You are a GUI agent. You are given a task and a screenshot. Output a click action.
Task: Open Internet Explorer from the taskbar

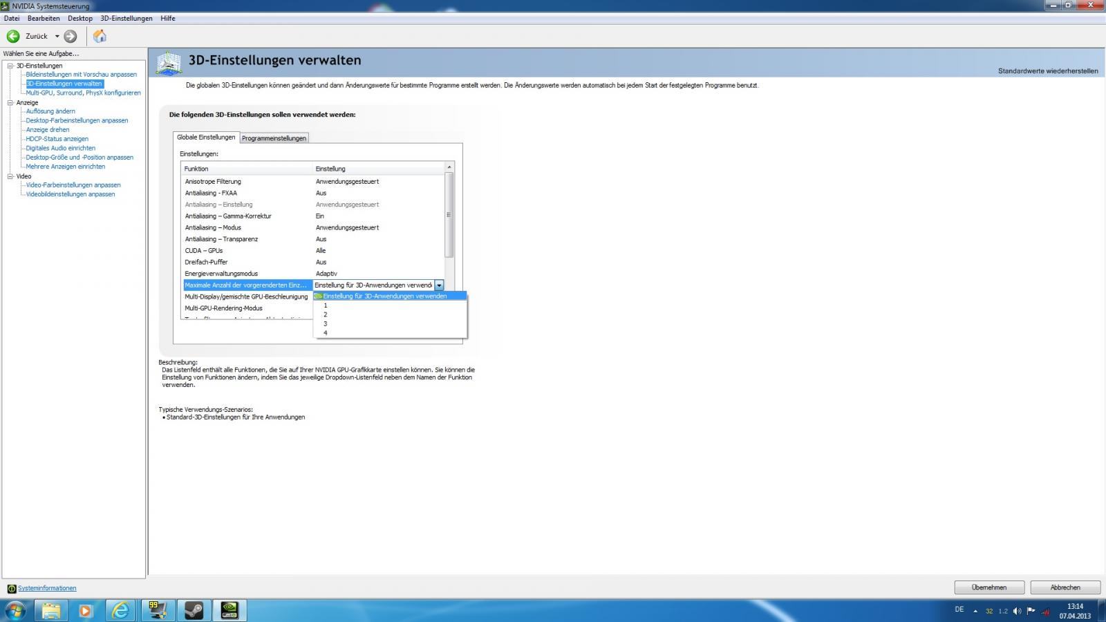pyautogui.click(x=120, y=611)
